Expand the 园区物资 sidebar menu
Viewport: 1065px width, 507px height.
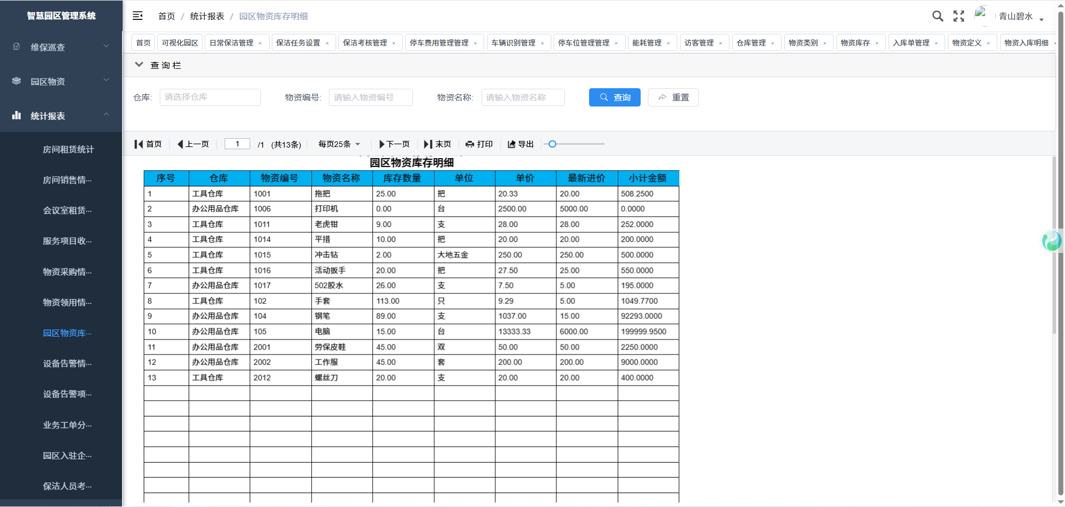tap(61, 82)
